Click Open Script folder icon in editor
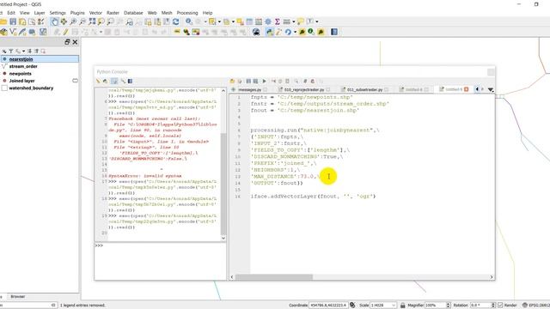This screenshot has height=309, width=550. pyautogui.click(x=232, y=82)
